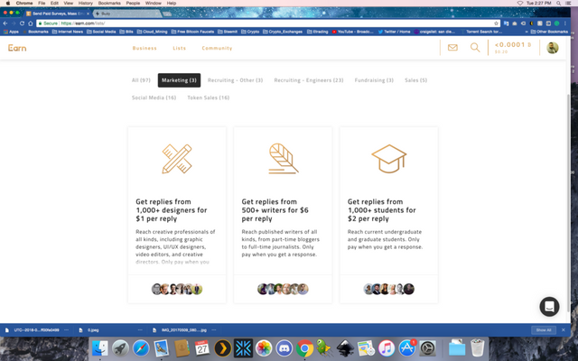The height and width of the screenshot is (361, 578).
Task: Click the designers pencil and ruler icon
Action: click(x=177, y=159)
